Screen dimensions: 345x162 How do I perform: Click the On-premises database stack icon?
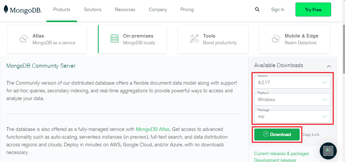pyautogui.click(x=114, y=39)
